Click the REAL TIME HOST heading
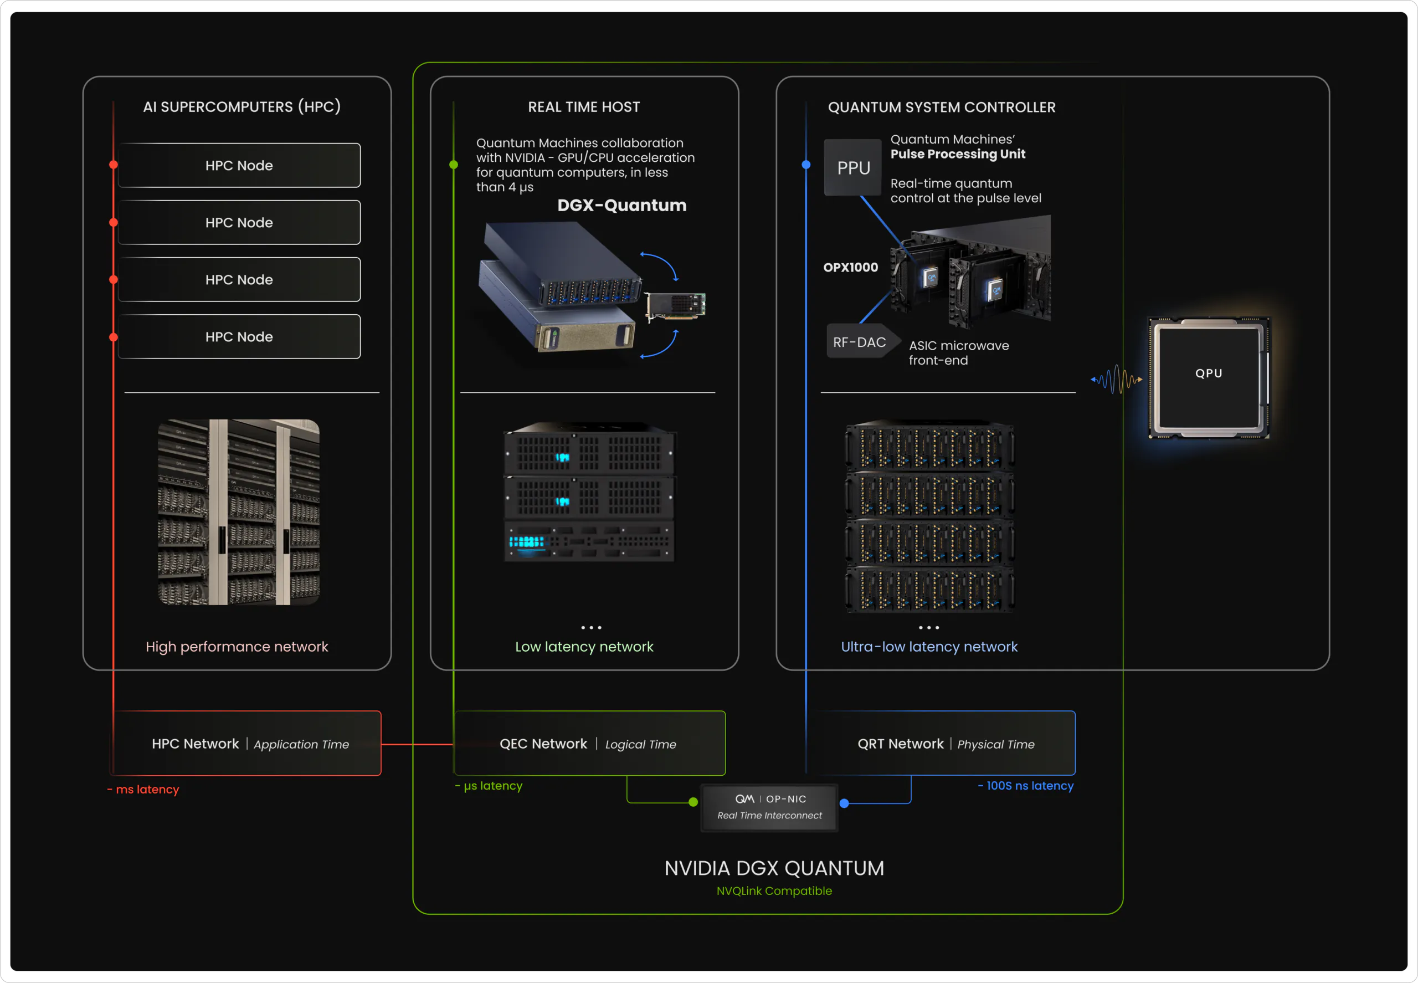Viewport: 1418px width, 983px height. 584,107
